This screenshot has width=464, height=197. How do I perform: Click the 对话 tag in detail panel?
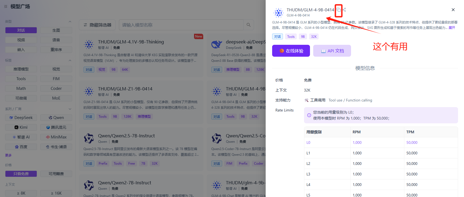point(278,37)
